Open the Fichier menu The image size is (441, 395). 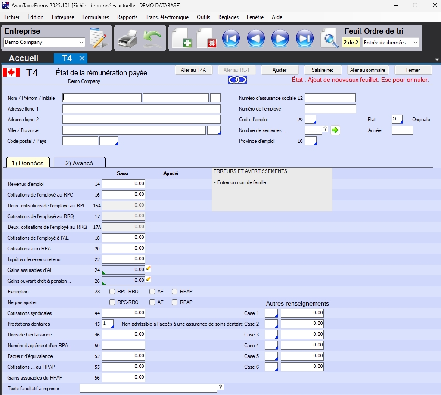12,17
